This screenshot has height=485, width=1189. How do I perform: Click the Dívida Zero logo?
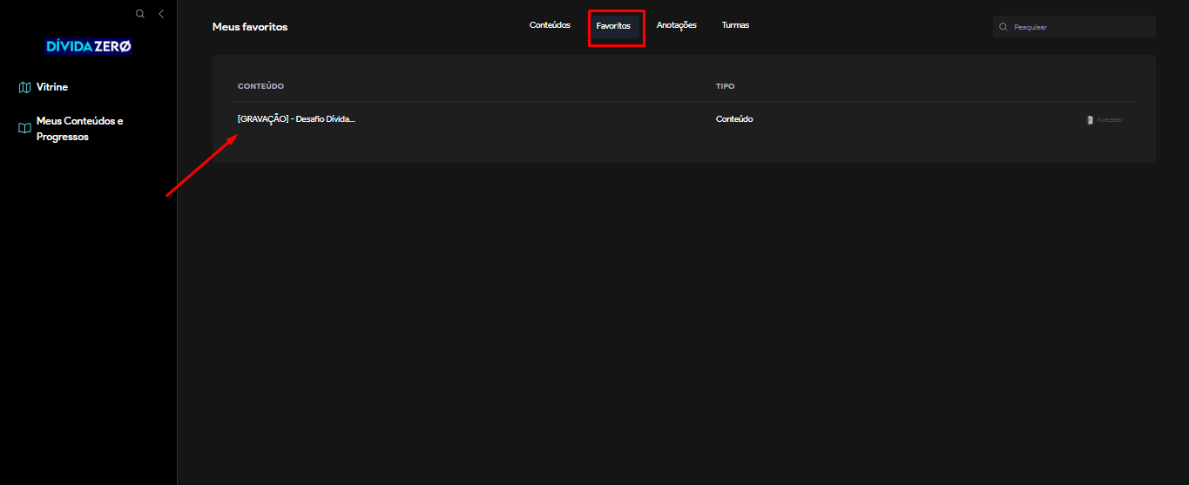pyautogui.click(x=89, y=46)
